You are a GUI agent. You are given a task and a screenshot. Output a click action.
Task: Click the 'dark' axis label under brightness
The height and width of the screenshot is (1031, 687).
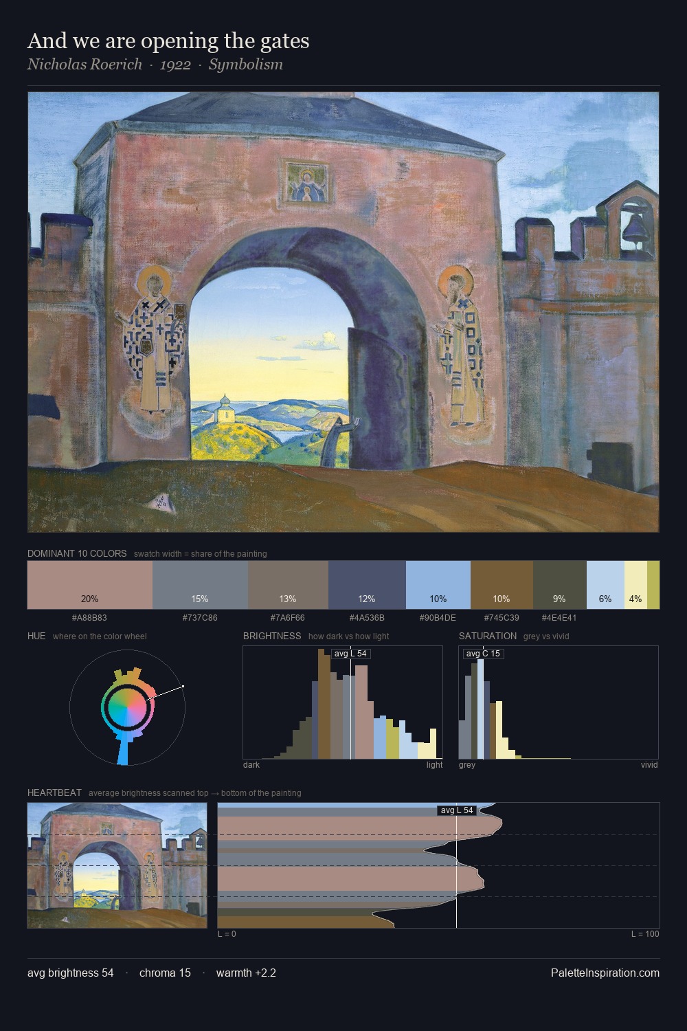click(x=251, y=765)
